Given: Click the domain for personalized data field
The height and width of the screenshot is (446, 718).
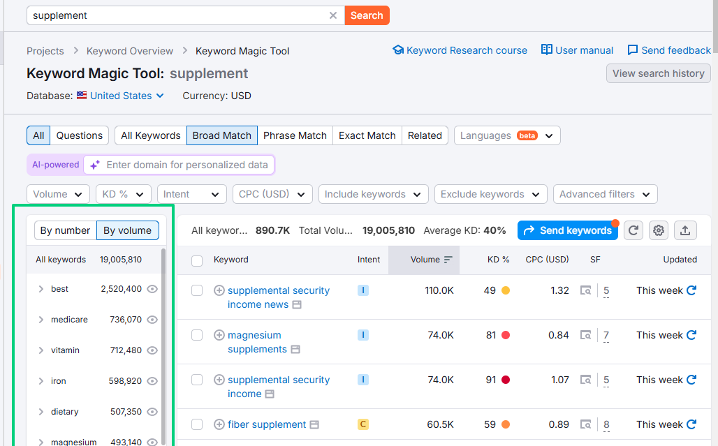Looking at the screenshot, I should (x=179, y=165).
